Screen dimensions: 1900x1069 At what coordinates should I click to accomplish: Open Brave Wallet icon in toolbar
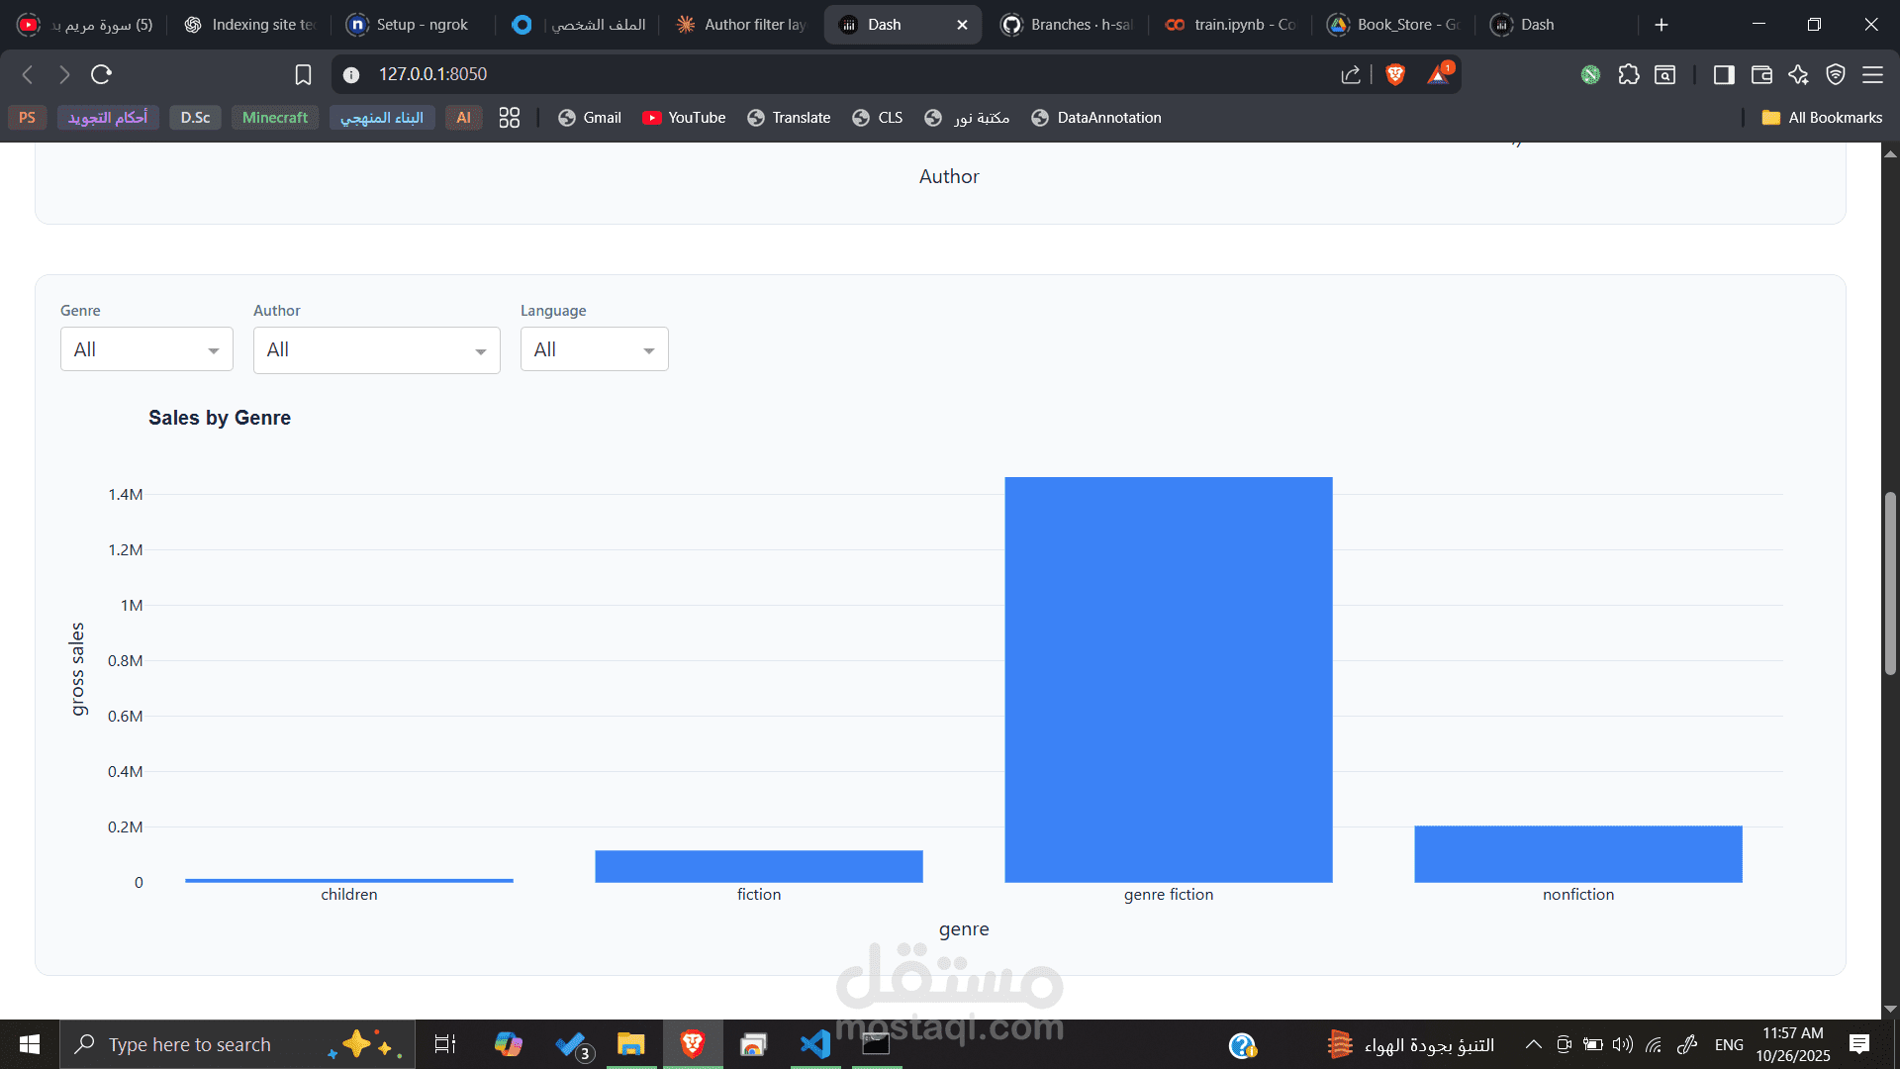tap(1761, 74)
